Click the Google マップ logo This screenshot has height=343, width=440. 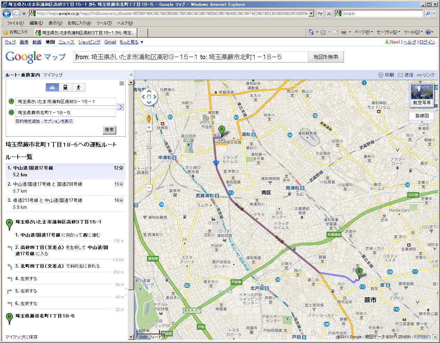[x=35, y=57]
